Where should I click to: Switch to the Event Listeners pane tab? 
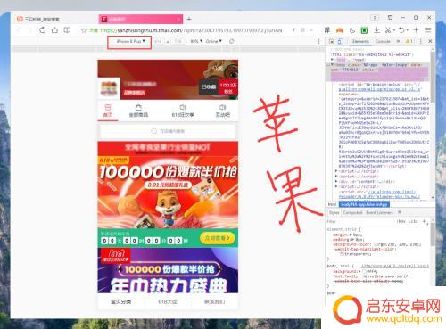pos(379,212)
